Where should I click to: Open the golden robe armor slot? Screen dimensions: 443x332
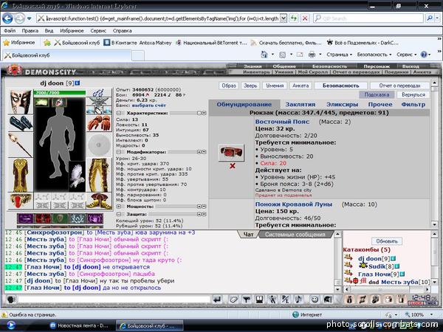[21, 175]
